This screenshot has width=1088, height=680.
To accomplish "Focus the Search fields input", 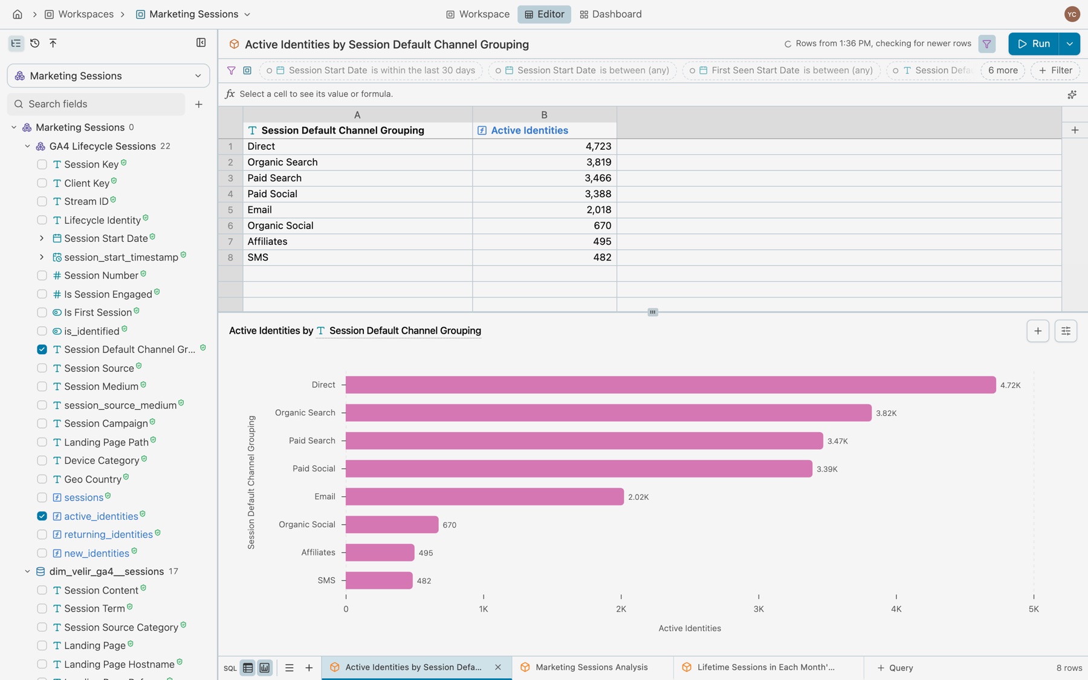I will [x=97, y=104].
